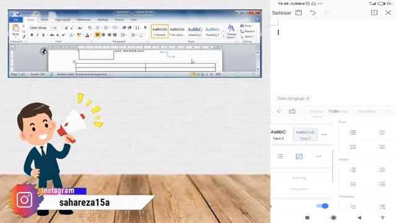Click the crossed box no-list icon

coord(299,157)
